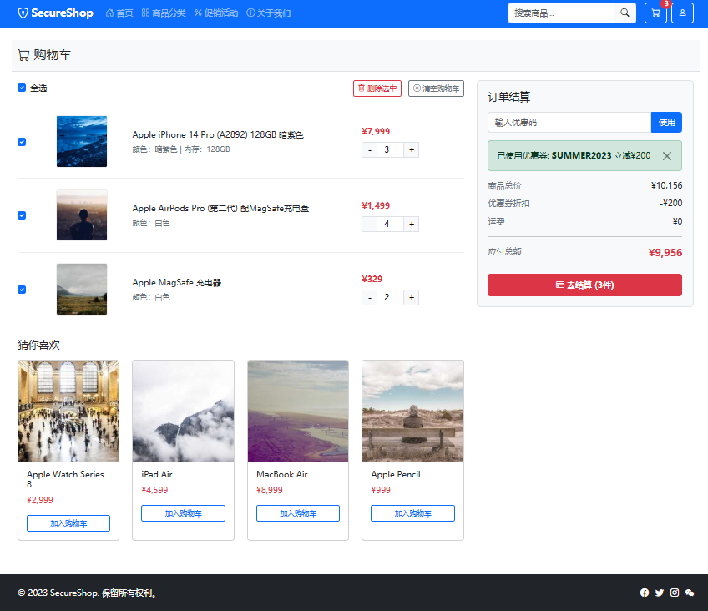Open the Apple Watch Series 8 image
The height and width of the screenshot is (611, 708).
coord(68,411)
